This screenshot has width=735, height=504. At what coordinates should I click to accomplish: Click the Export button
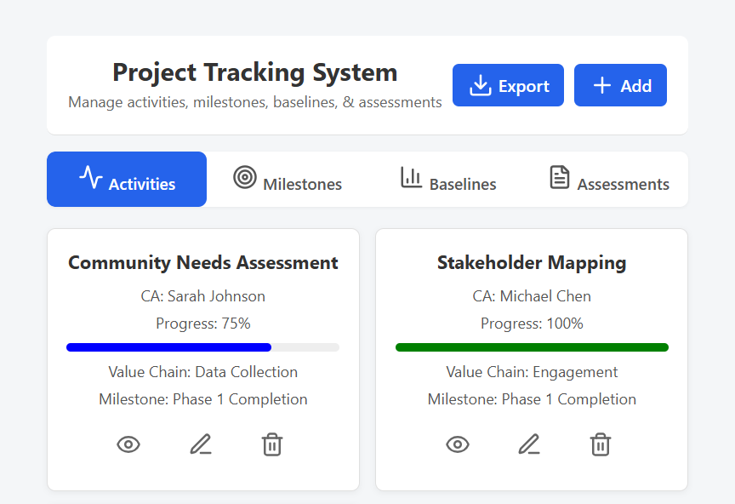tap(508, 85)
